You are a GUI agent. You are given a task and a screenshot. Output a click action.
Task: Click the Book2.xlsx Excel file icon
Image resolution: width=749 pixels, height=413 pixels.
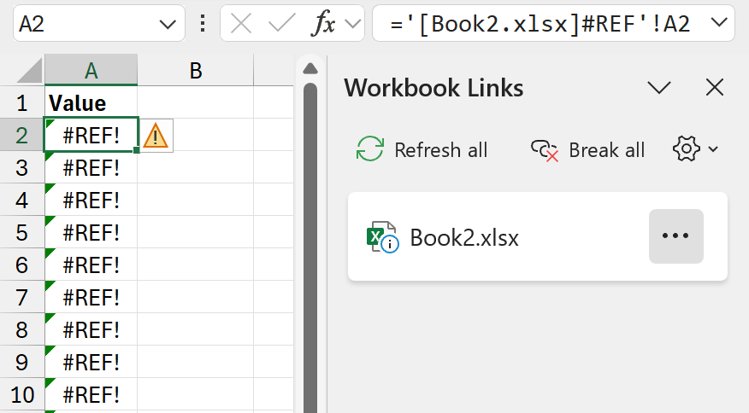382,237
